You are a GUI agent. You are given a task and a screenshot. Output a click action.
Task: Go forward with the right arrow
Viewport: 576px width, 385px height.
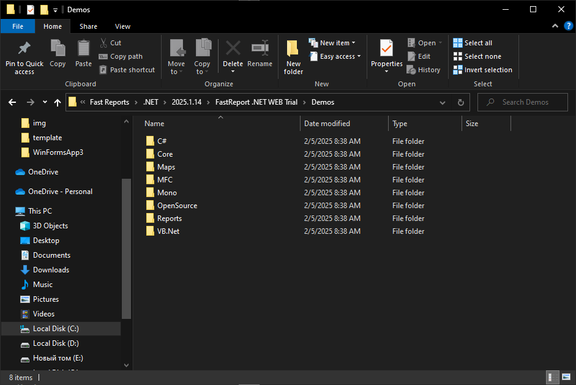(31, 102)
